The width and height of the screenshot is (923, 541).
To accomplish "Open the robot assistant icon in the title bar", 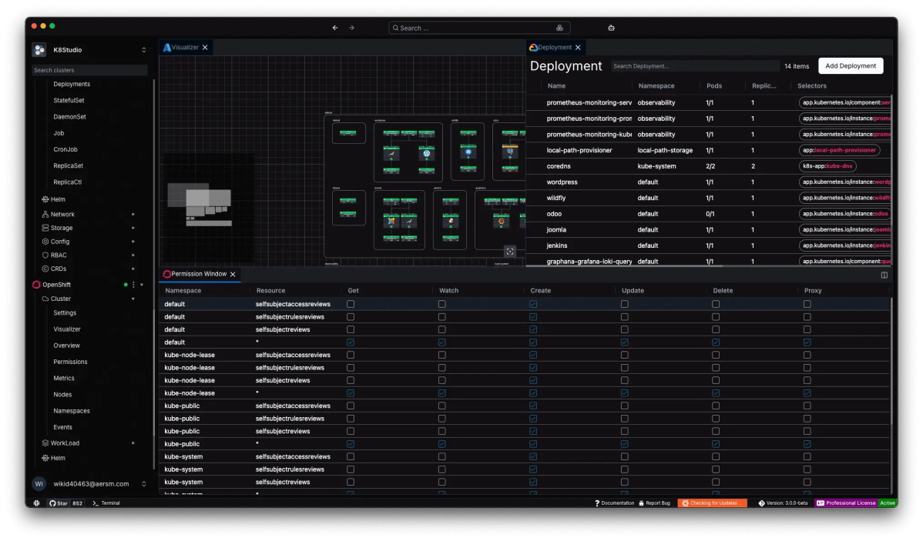I will click(x=611, y=28).
